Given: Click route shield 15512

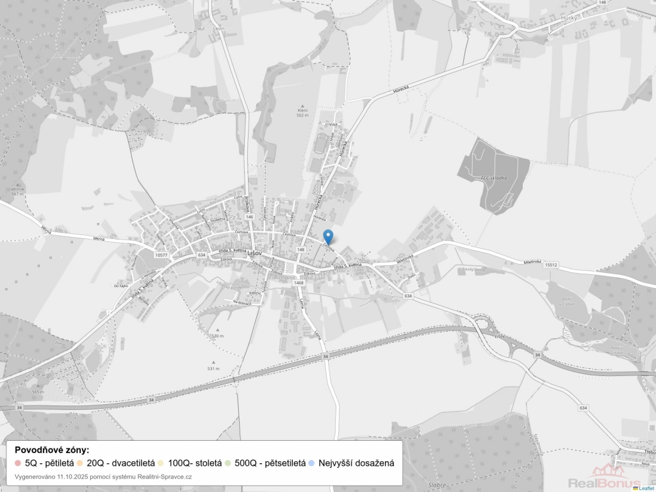Looking at the screenshot, I should (552, 264).
